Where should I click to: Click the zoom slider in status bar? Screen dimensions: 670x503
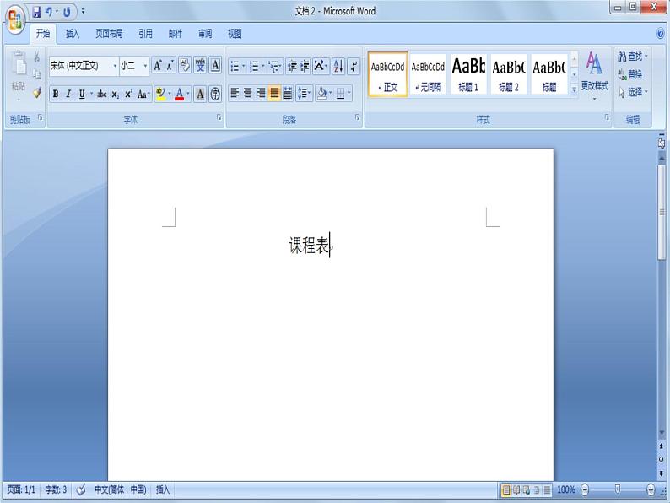tap(618, 489)
